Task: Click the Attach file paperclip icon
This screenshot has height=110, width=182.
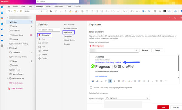Action: pyautogui.click(x=131, y=11)
